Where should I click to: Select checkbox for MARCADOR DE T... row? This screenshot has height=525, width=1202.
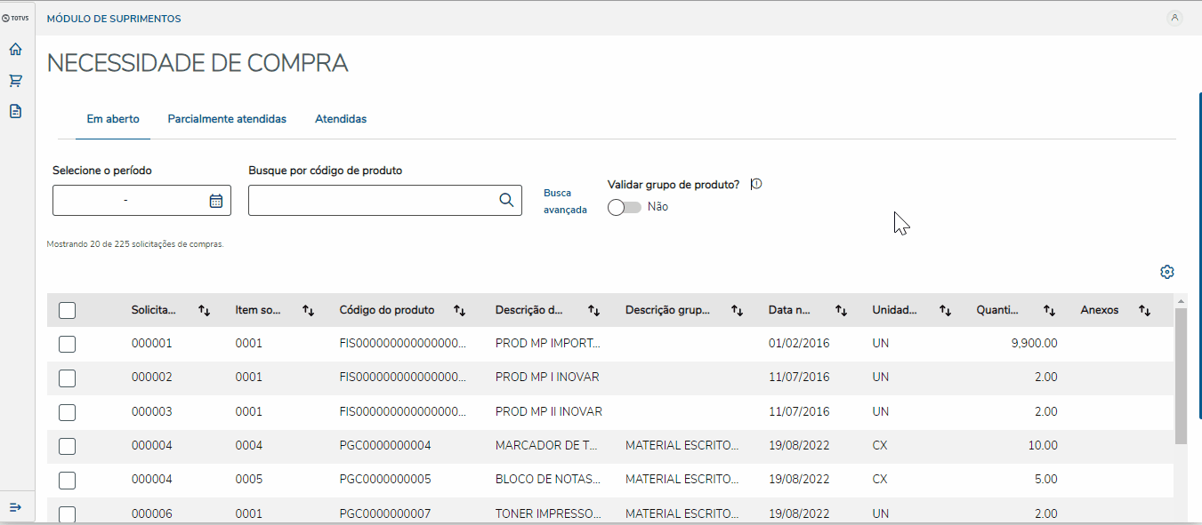point(67,446)
